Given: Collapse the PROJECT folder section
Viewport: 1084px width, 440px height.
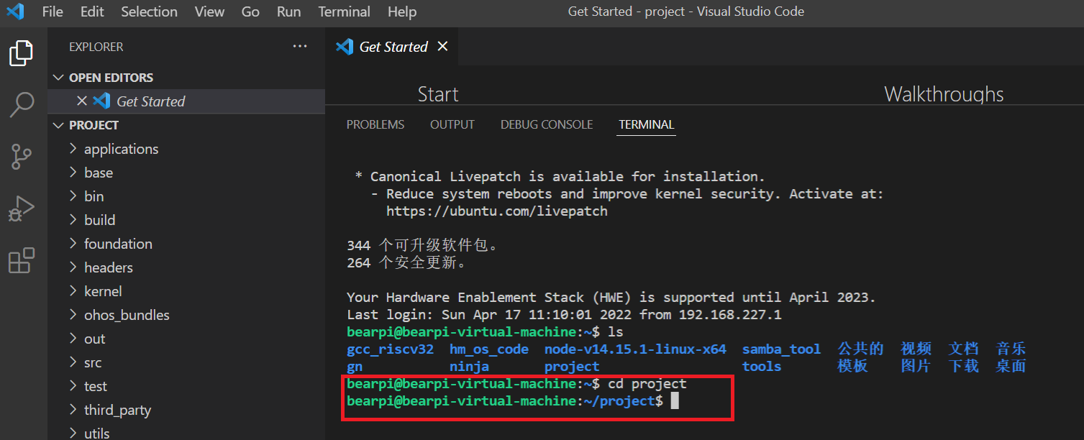Looking at the screenshot, I should pos(186,125).
